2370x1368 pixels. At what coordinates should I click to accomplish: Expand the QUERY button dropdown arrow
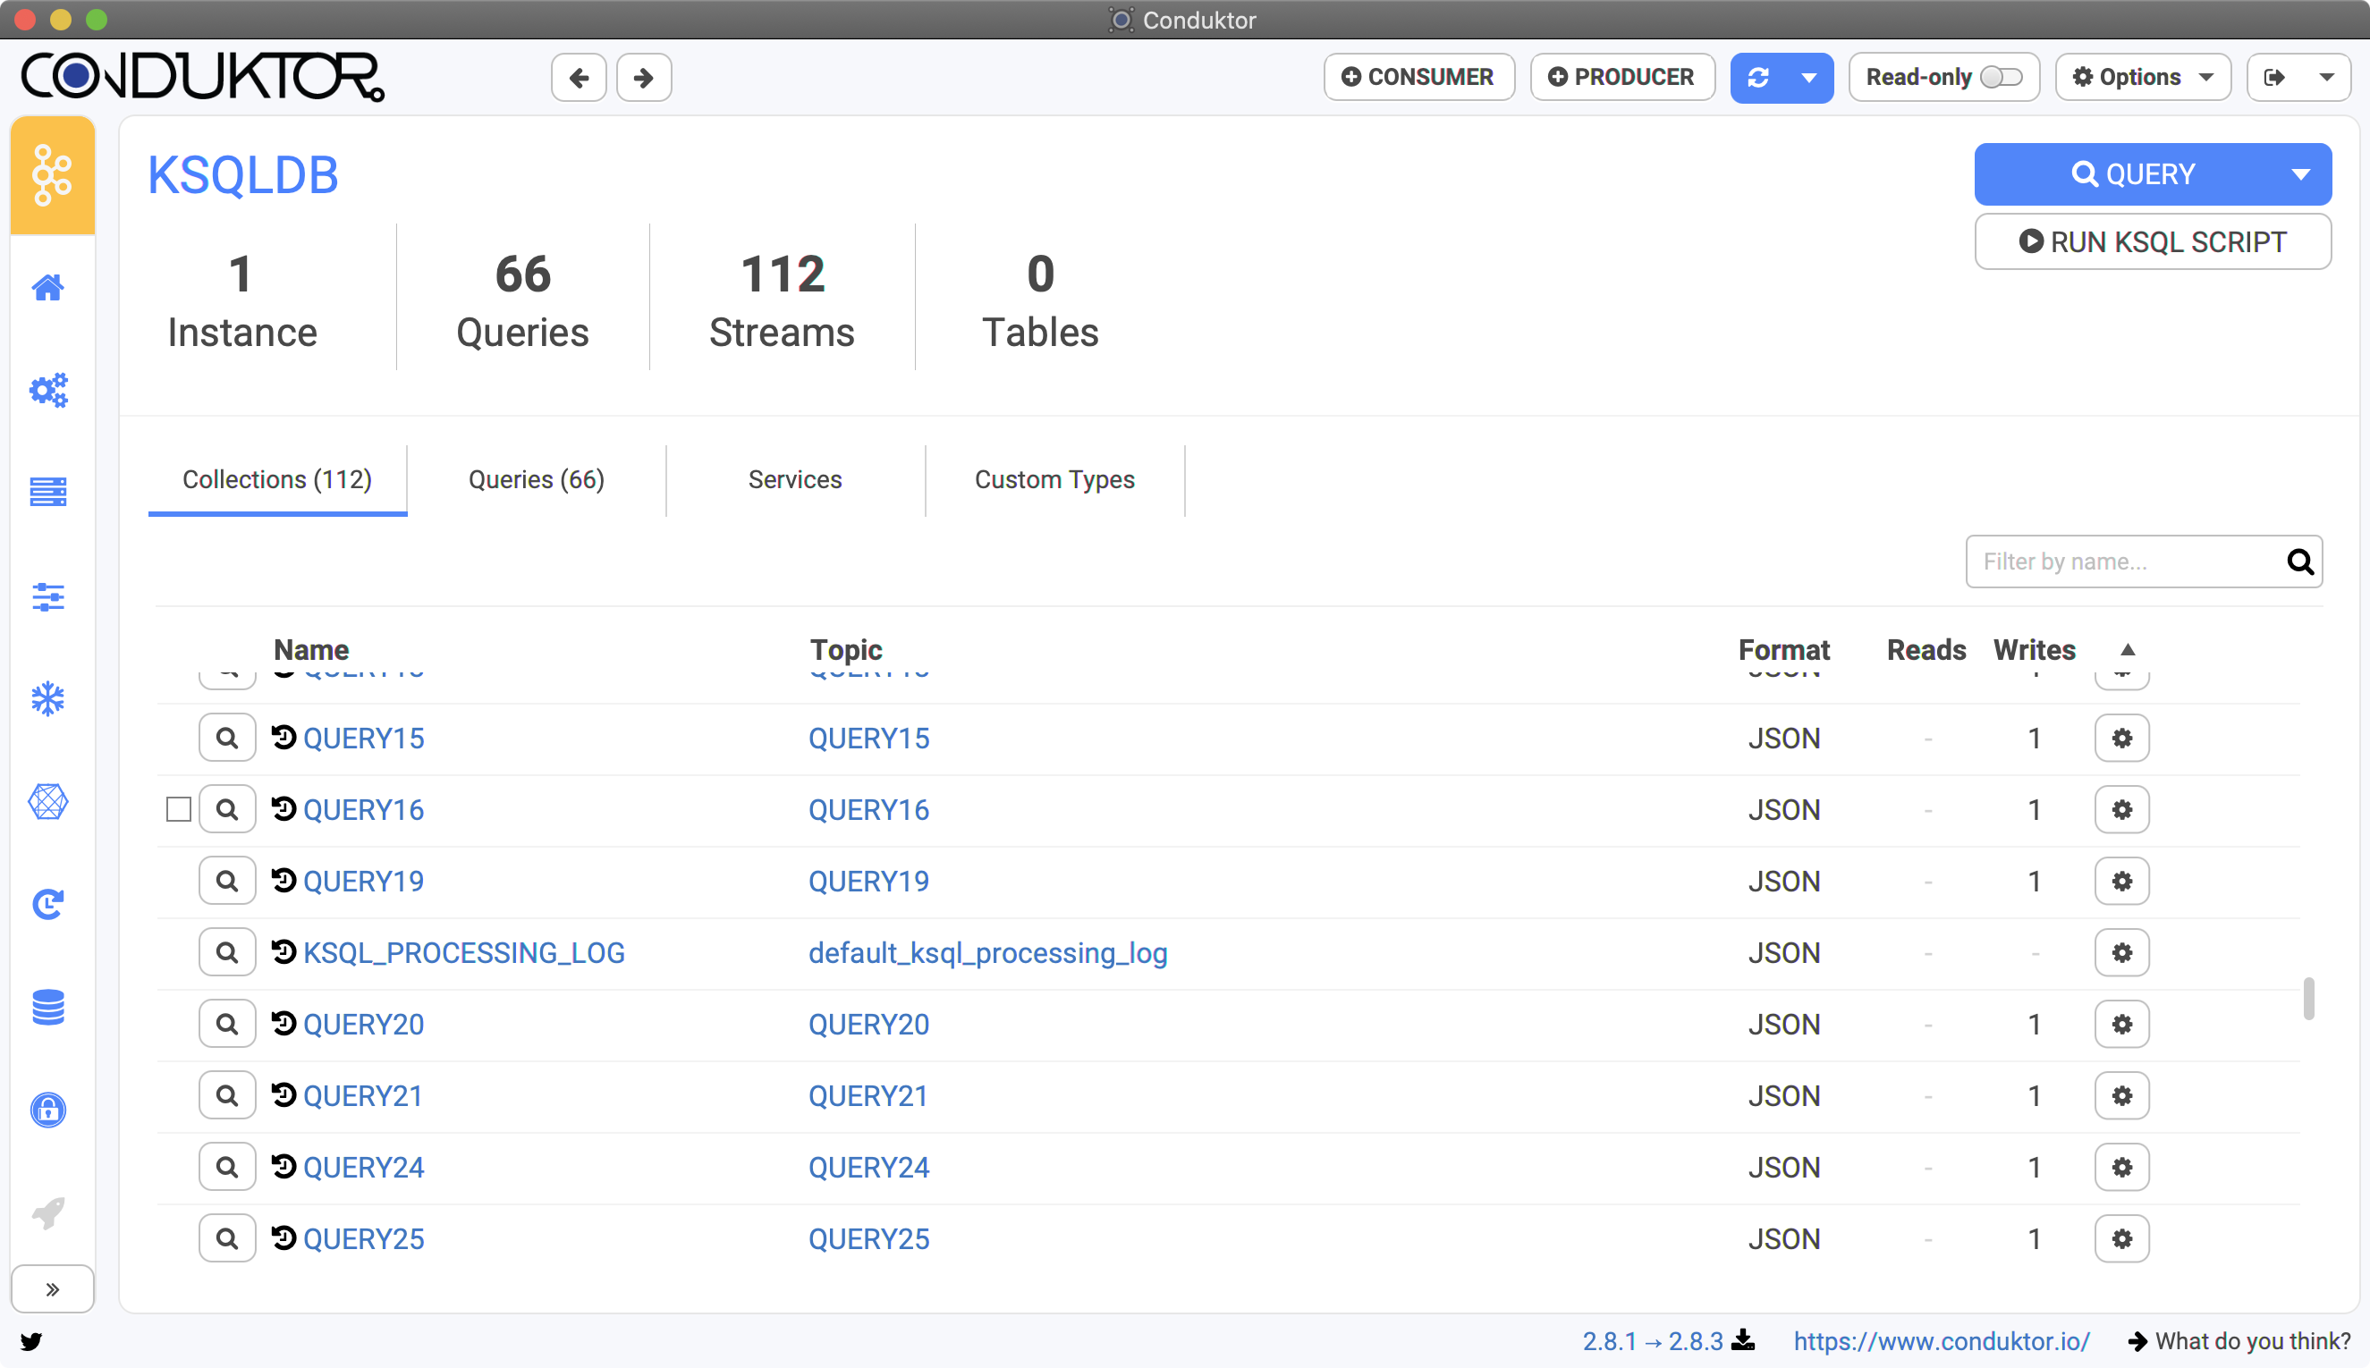click(x=2301, y=173)
